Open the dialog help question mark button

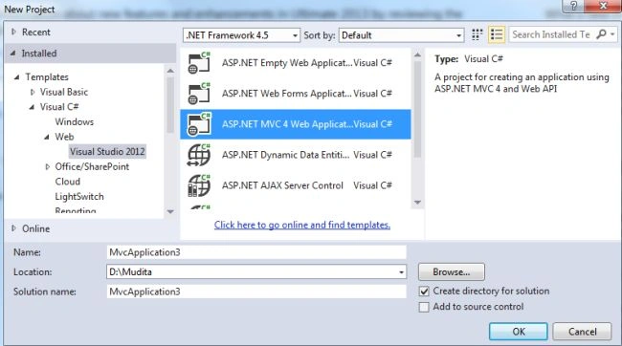click(573, 6)
